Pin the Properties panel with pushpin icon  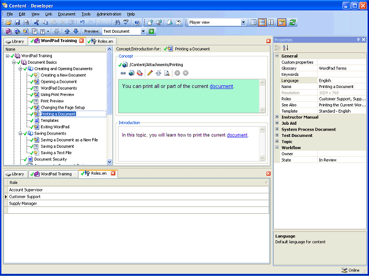[359, 40]
